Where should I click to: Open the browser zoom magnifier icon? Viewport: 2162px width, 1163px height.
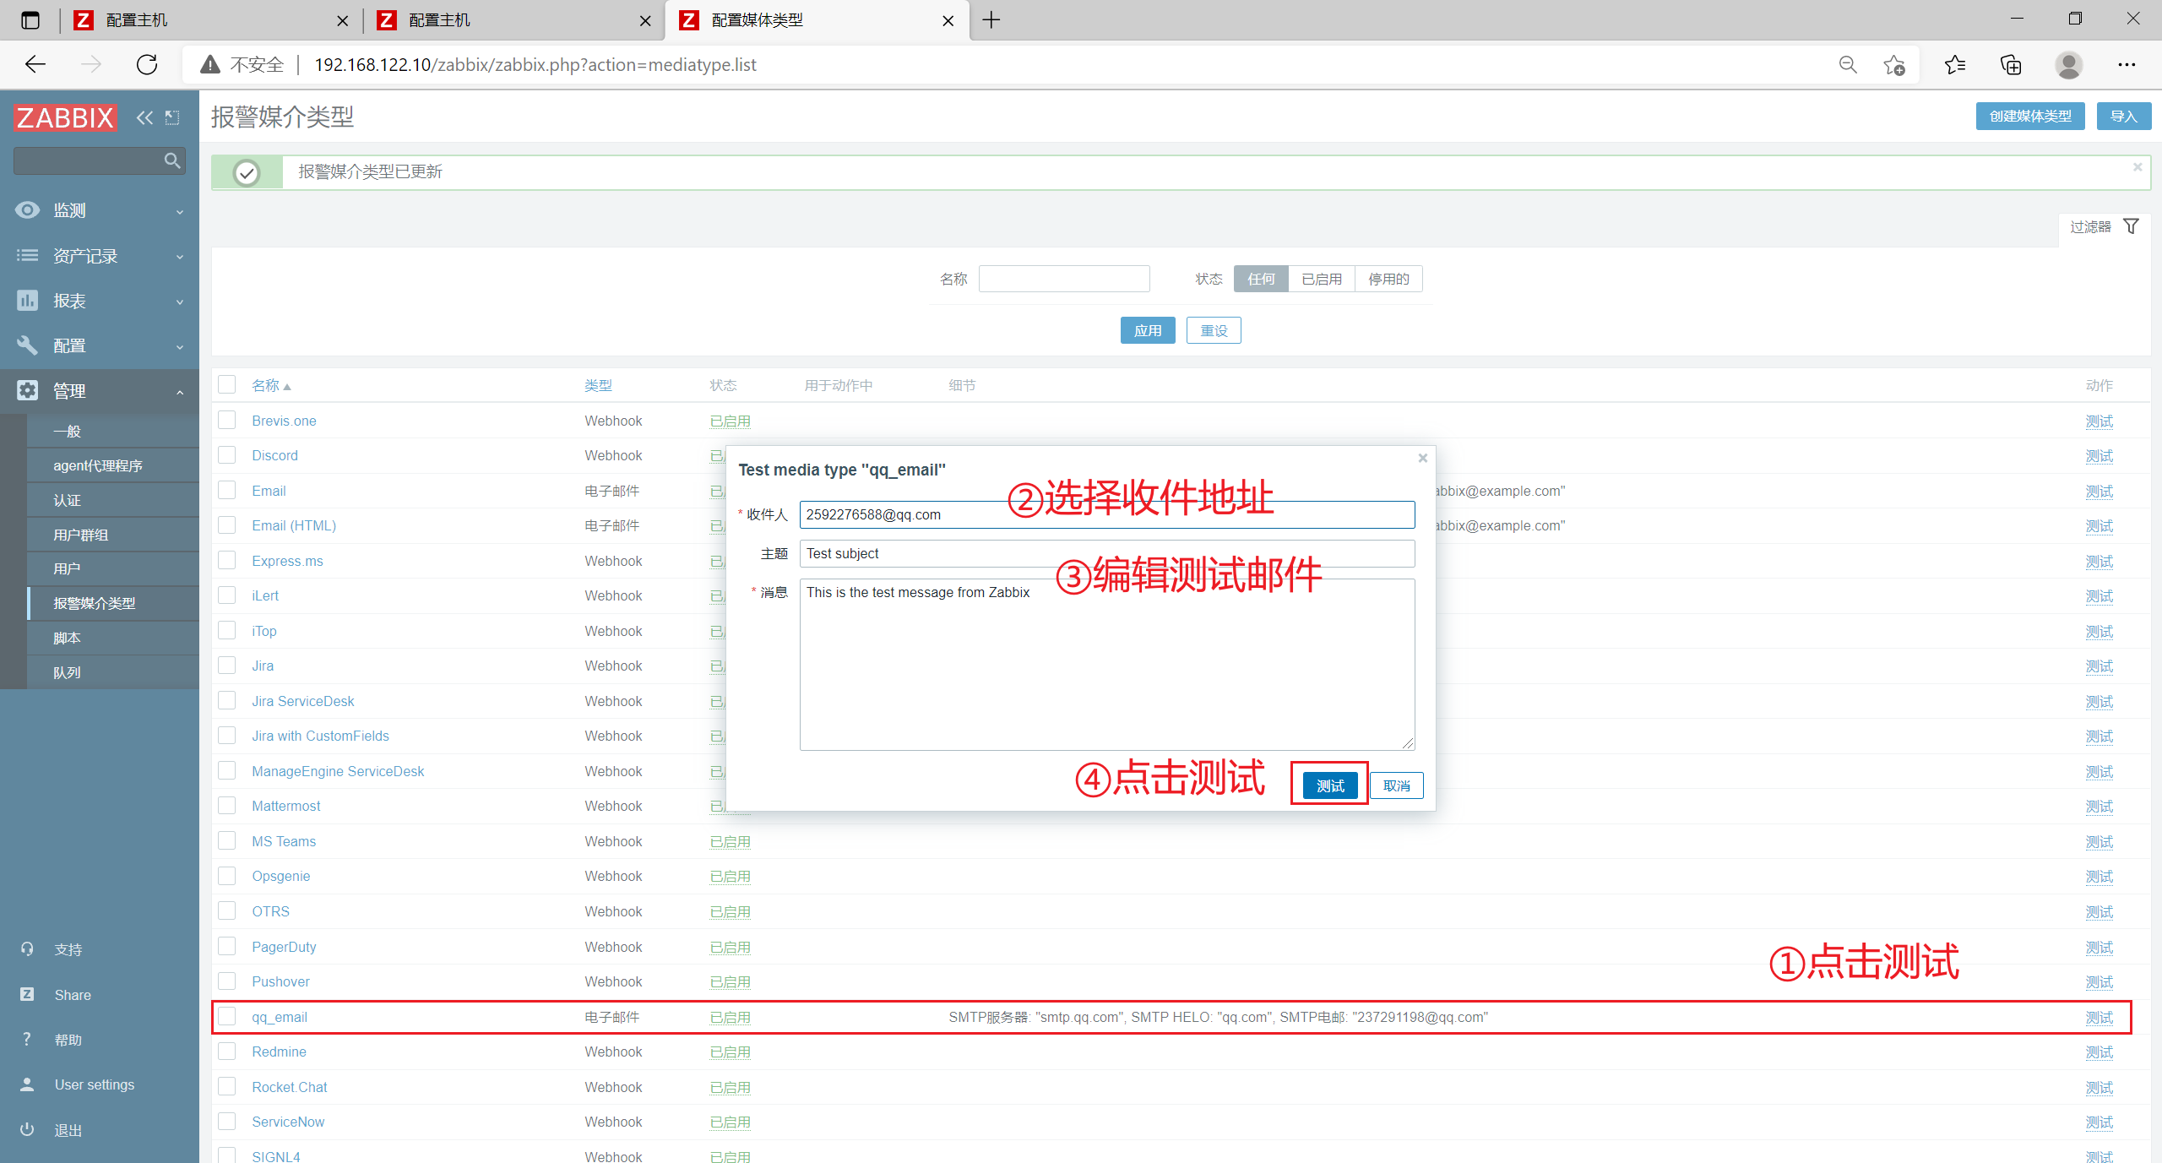pos(1848,65)
